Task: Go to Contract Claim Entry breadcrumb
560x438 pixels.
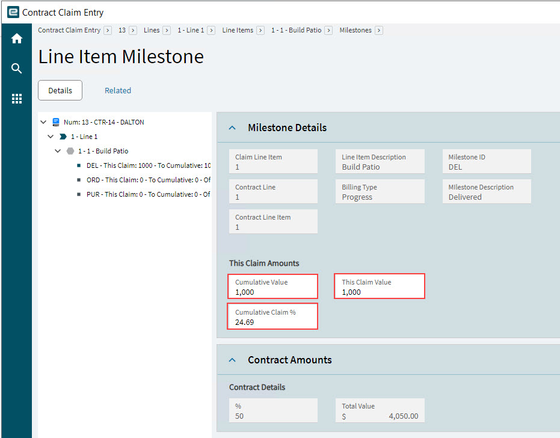Action: click(69, 30)
